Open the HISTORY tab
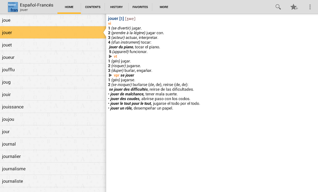This screenshot has height=192, width=318. pos(116,7)
